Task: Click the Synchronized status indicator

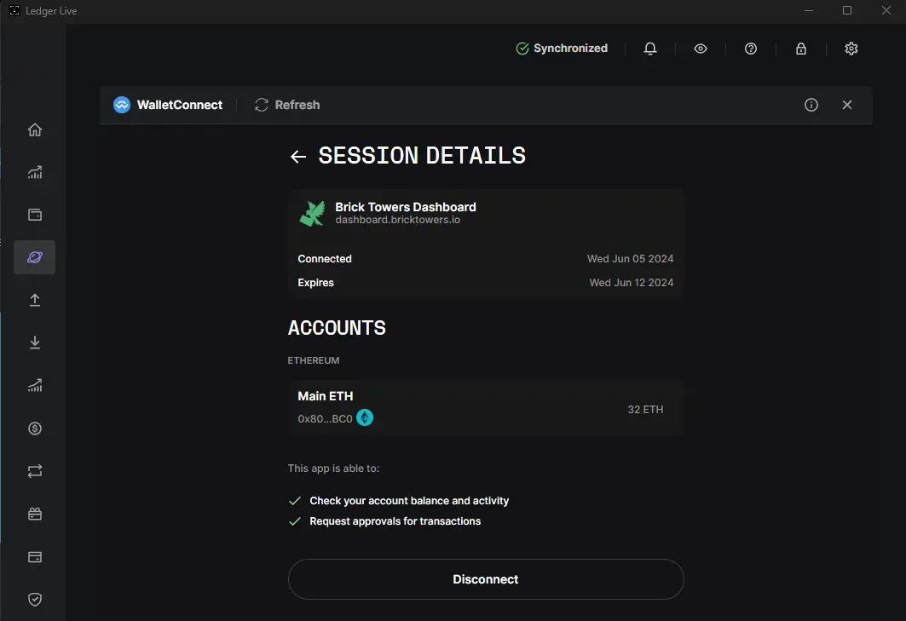Action: tap(562, 49)
